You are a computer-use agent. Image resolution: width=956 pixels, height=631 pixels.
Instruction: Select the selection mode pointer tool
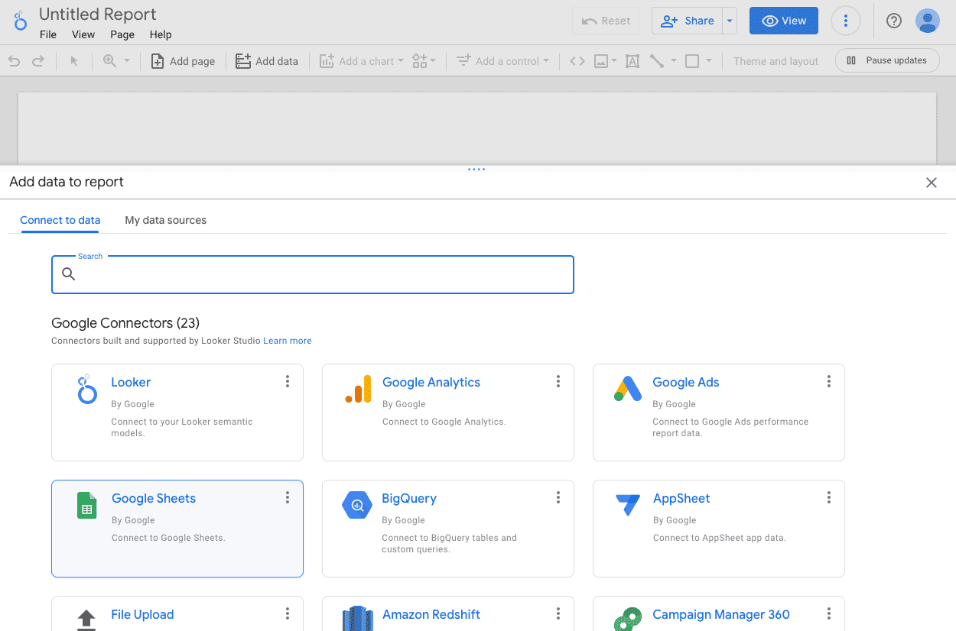pos(74,61)
